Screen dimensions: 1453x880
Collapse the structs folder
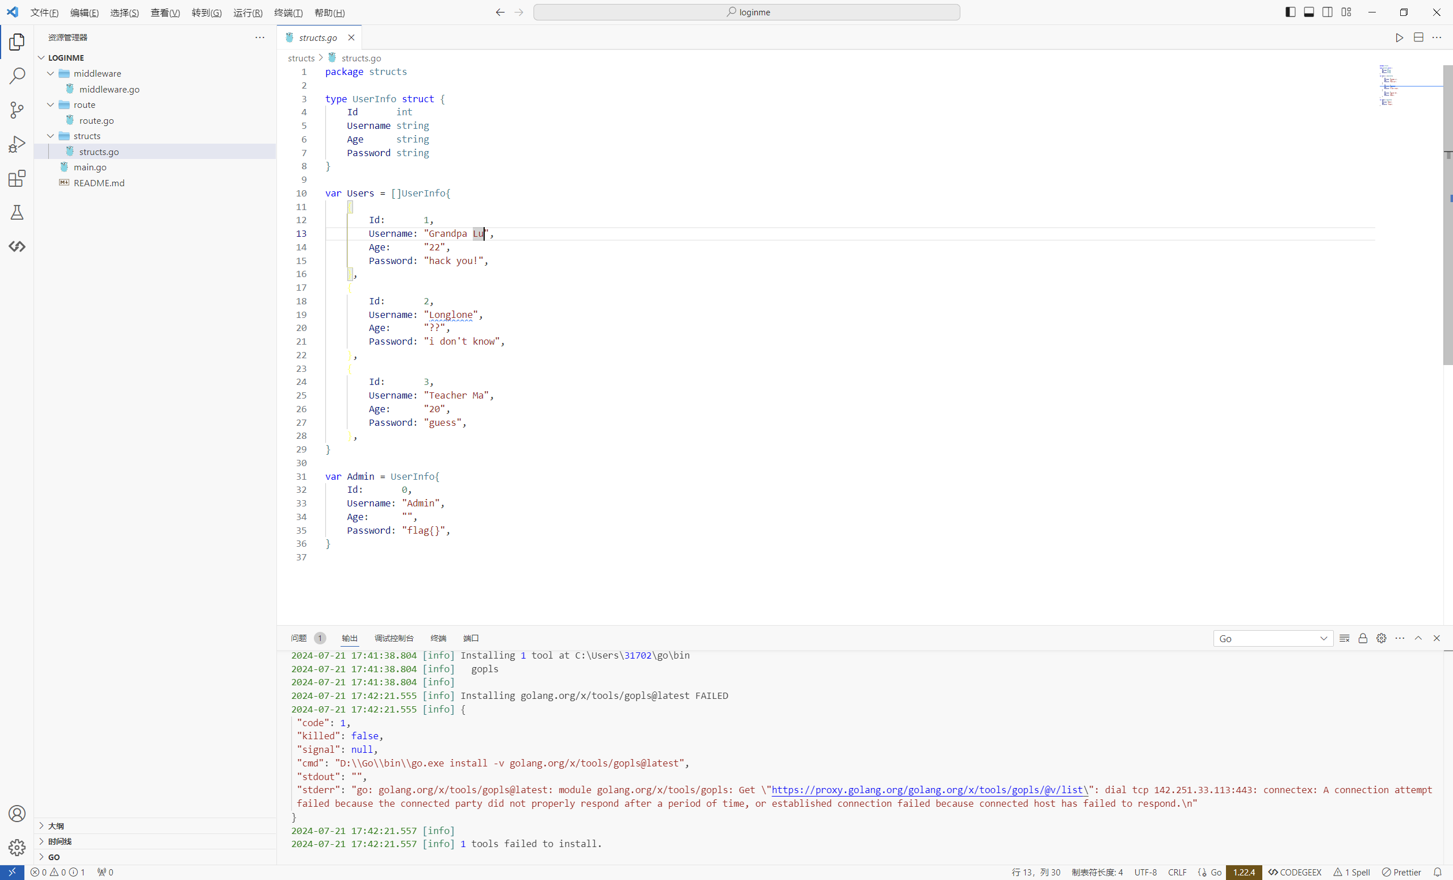point(155,136)
